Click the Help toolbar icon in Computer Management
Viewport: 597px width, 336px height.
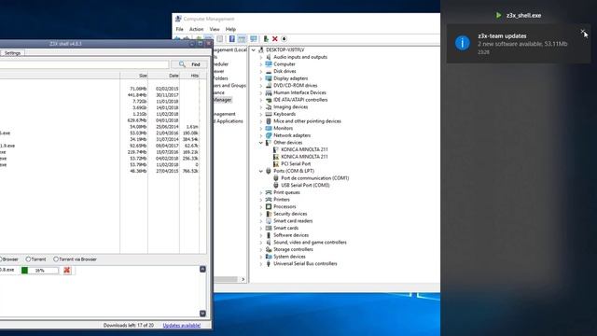pos(232,39)
